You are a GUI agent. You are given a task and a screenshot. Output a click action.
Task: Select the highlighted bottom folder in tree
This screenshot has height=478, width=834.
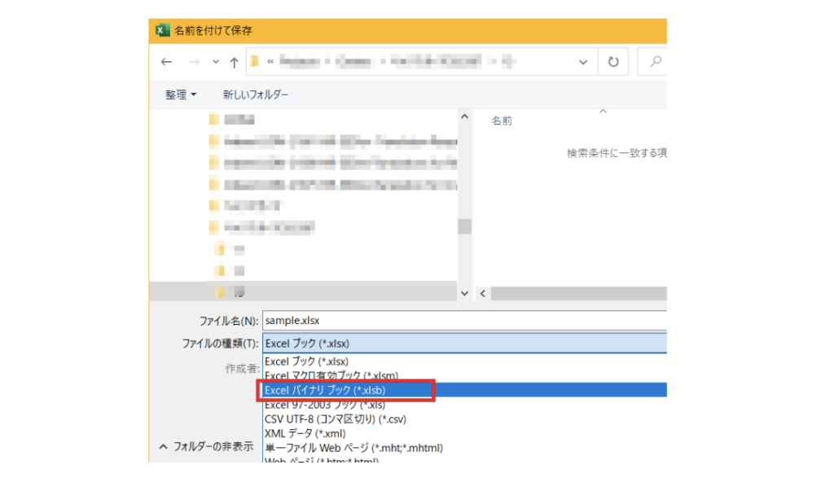point(303,292)
